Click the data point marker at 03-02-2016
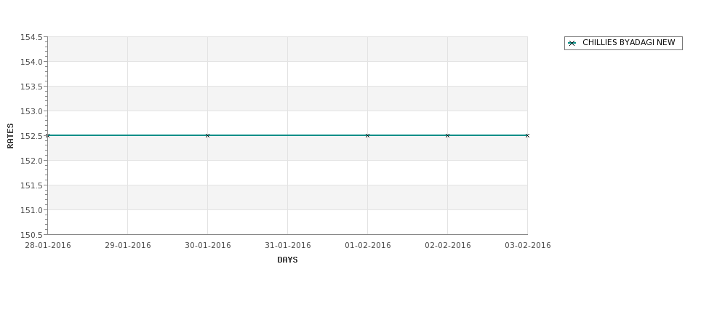The width and height of the screenshot is (709, 312). (x=527, y=136)
